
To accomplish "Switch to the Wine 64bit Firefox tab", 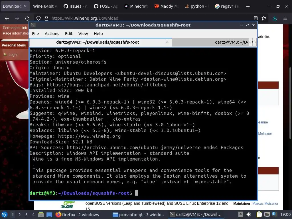I will 45,6.
